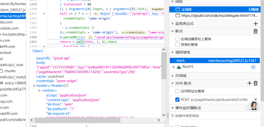Click the main thread window icon
This screenshot has width=264, height=127.
coord(177,9)
